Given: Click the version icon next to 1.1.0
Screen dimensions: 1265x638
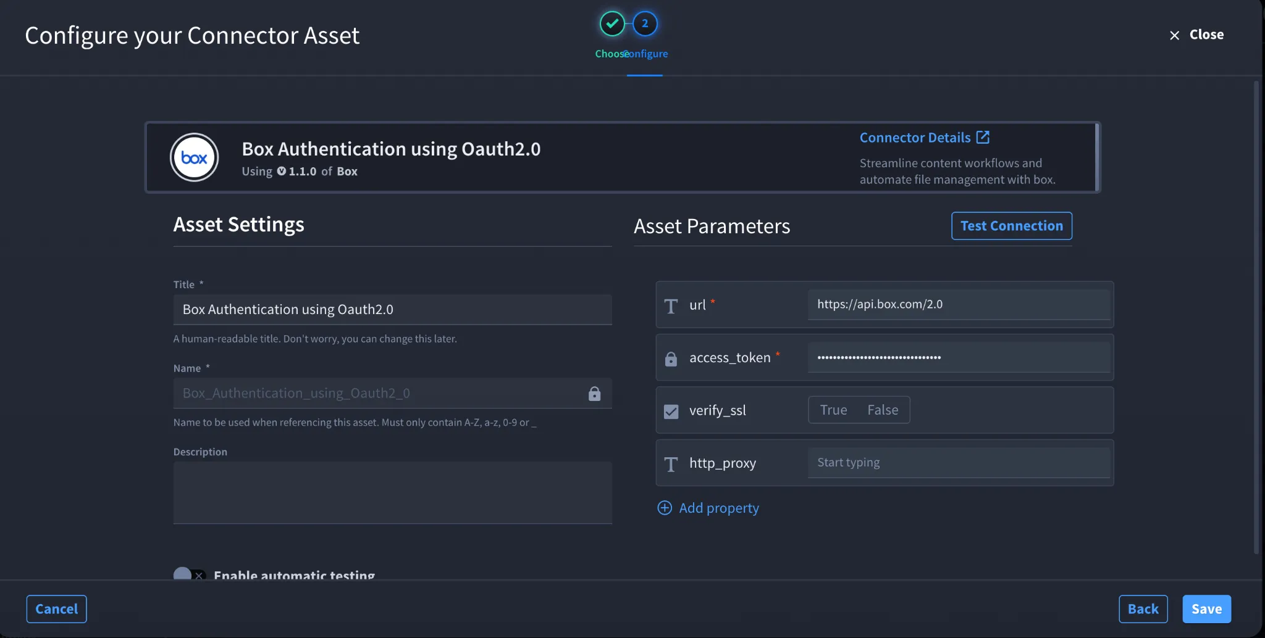Looking at the screenshot, I should 282,171.
